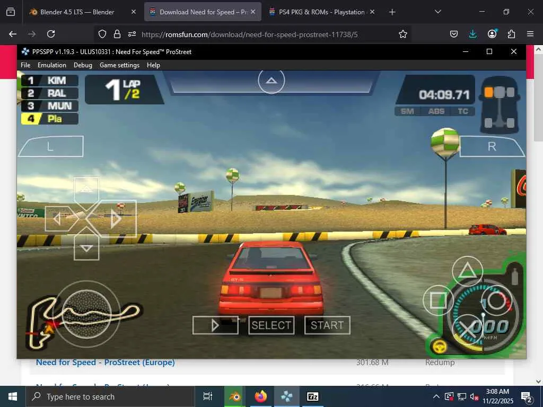543x407 pixels.
Task: Tap the on-screen SELECT button
Action: (x=271, y=325)
